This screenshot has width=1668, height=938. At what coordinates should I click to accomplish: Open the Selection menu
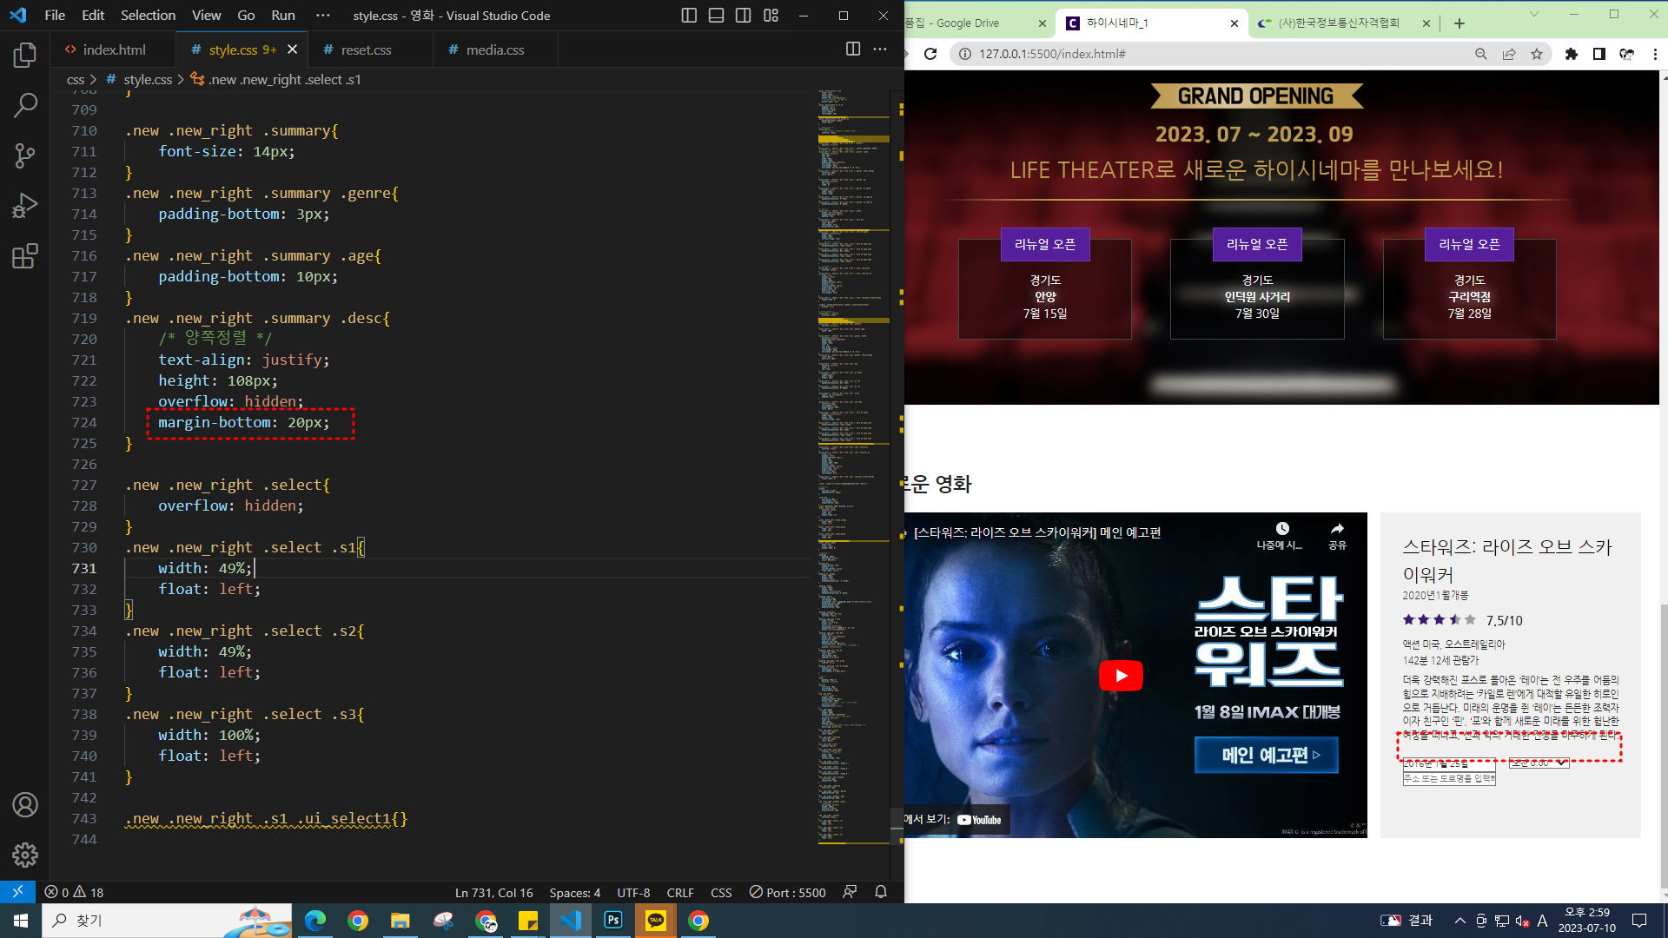click(x=148, y=16)
